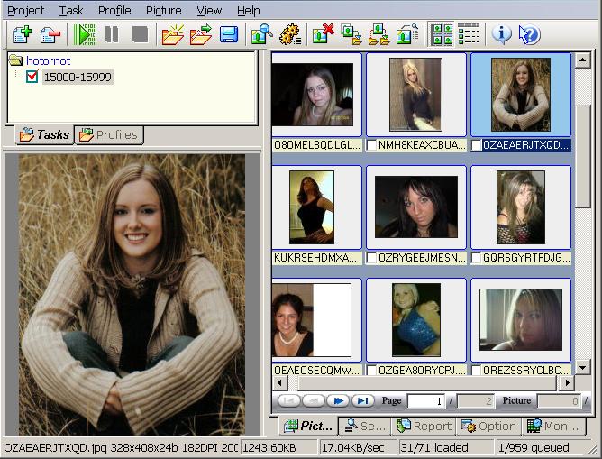
Task: Switch to the list view icon
Action: pos(470,35)
